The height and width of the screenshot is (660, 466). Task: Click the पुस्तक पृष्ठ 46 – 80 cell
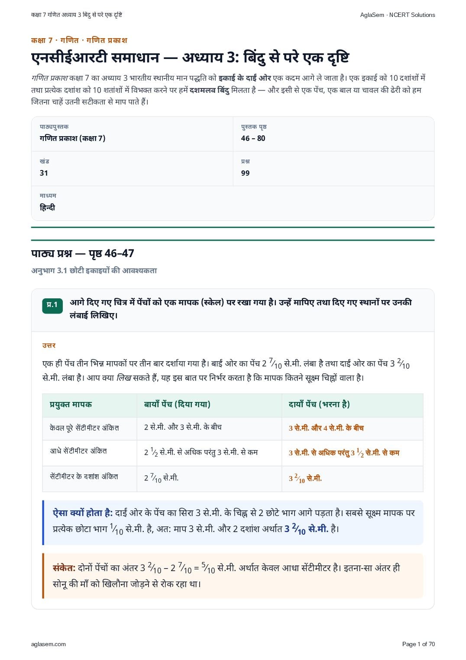coord(333,134)
